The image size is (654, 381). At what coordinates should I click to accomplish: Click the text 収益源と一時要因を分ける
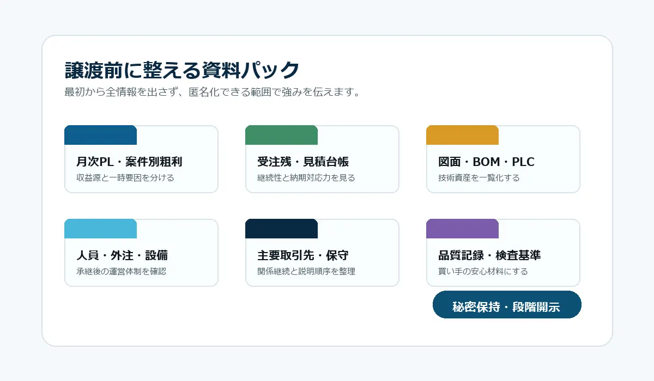125,177
